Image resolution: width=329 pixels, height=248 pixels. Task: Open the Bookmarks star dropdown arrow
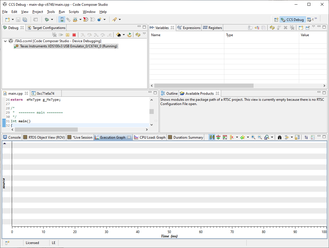coord(248,137)
